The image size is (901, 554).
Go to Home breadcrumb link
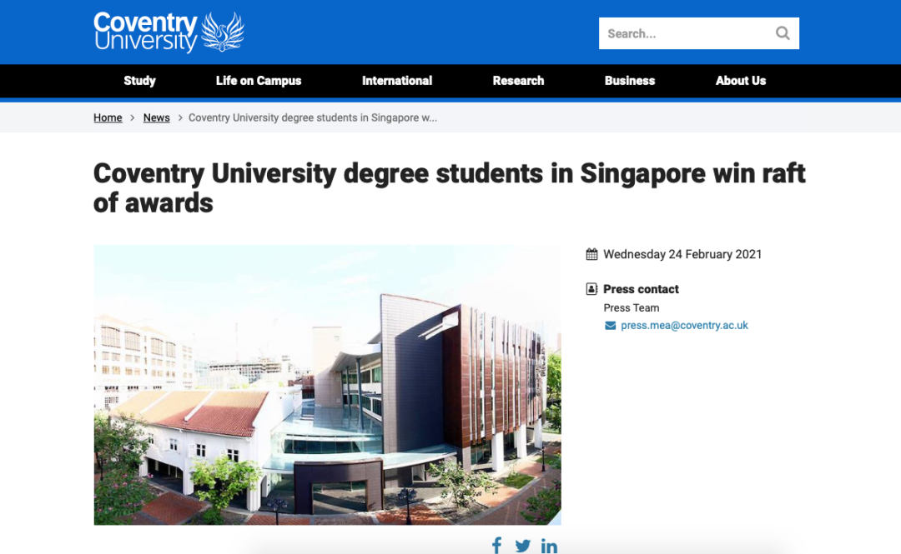[108, 117]
